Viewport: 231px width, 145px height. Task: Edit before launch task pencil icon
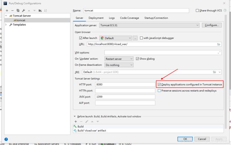pyautogui.click(x=87, y=122)
